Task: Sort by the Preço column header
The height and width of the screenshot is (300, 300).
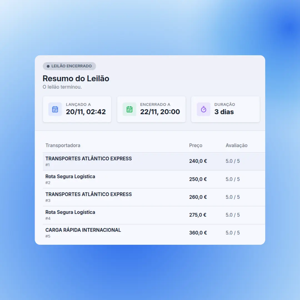Action: tap(196, 145)
